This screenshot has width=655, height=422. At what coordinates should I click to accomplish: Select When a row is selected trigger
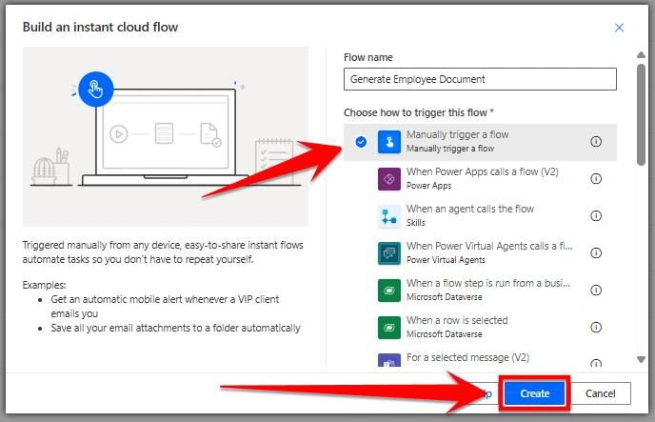(480, 328)
